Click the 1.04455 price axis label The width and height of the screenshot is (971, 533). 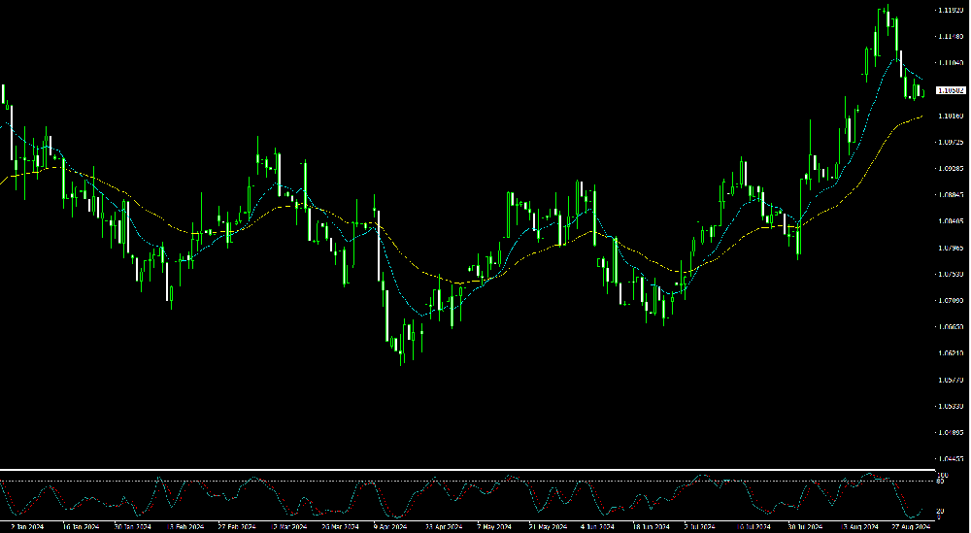pos(950,458)
